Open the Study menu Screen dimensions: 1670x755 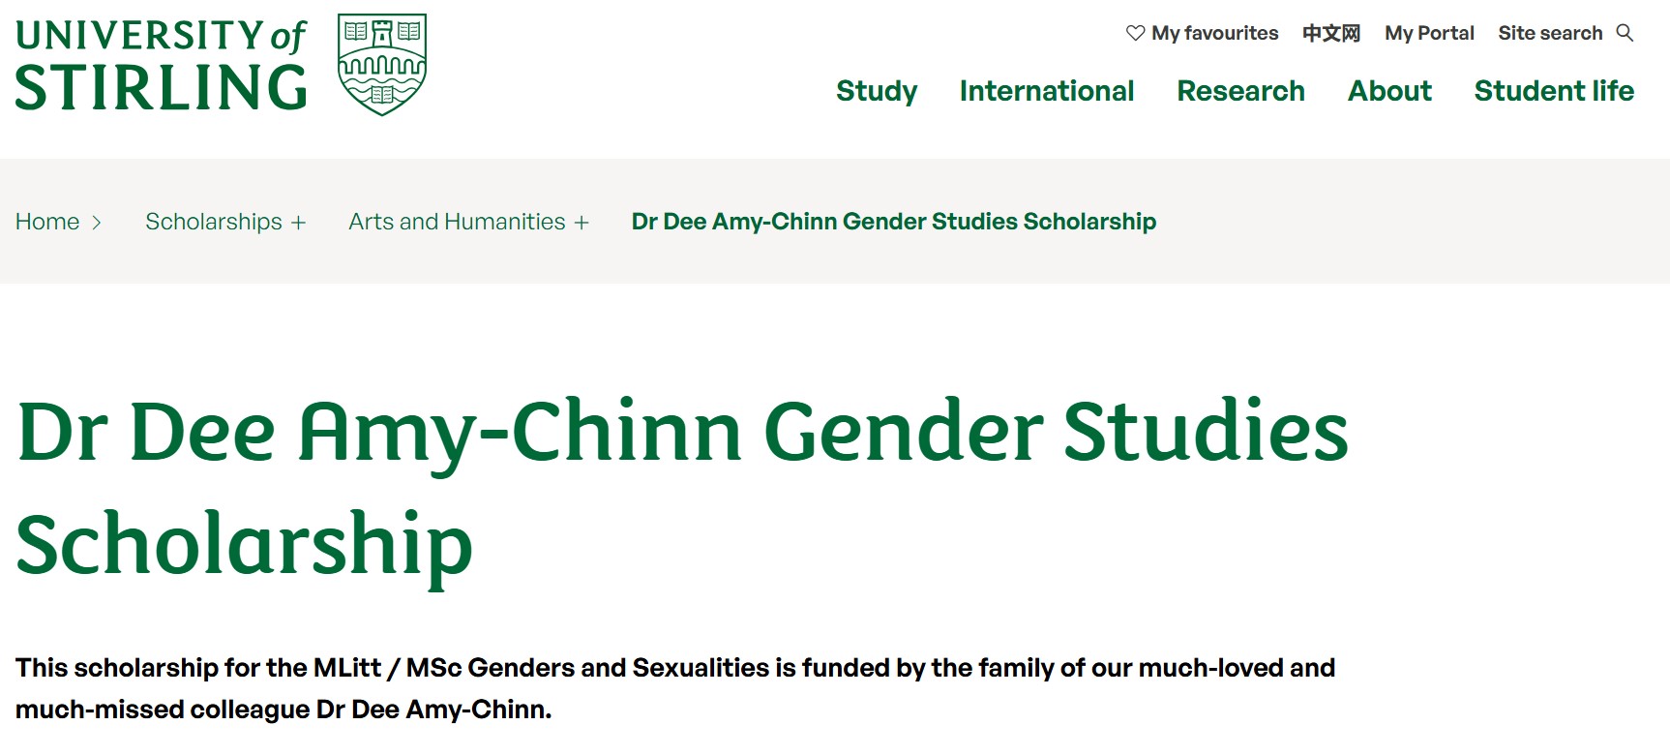[877, 91]
